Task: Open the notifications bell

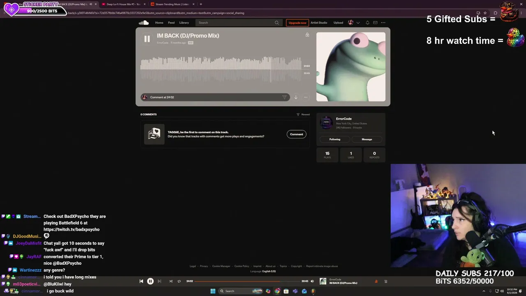Action: (x=367, y=23)
